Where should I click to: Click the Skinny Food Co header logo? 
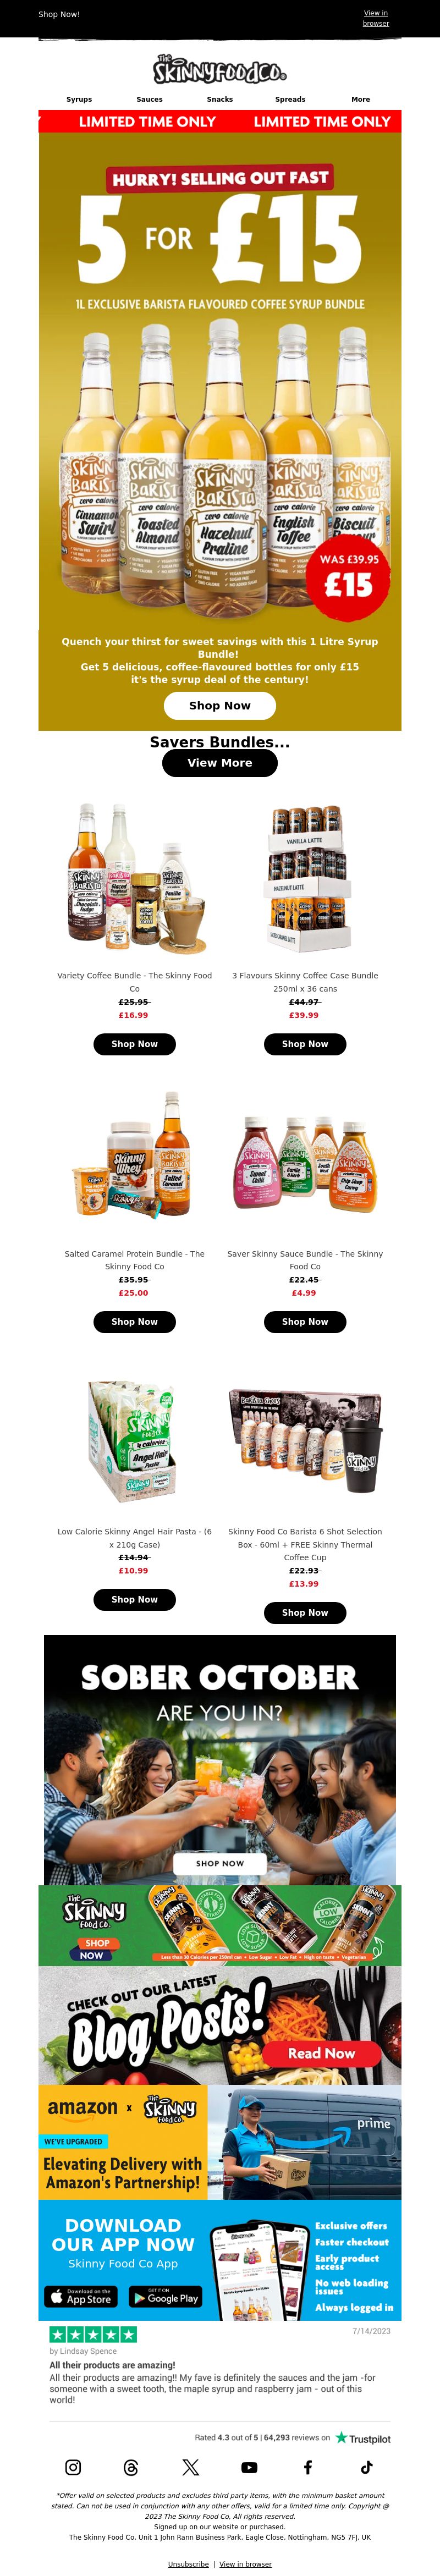click(x=220, y=69)
